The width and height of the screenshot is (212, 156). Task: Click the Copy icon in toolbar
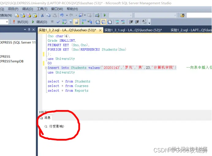(48, 15)
